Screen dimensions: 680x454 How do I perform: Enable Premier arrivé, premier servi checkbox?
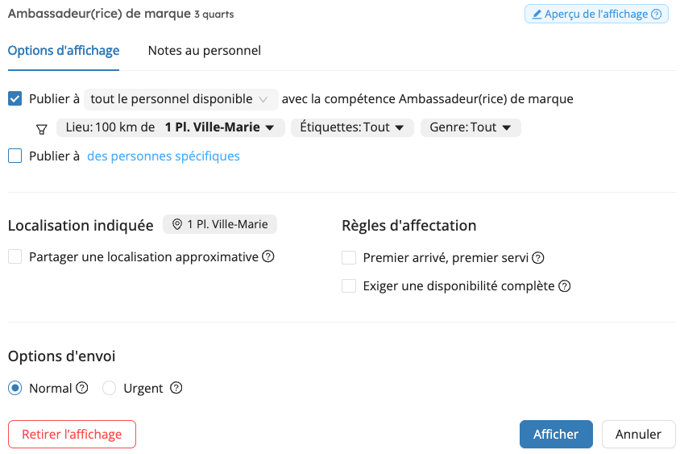click(349, 258)
